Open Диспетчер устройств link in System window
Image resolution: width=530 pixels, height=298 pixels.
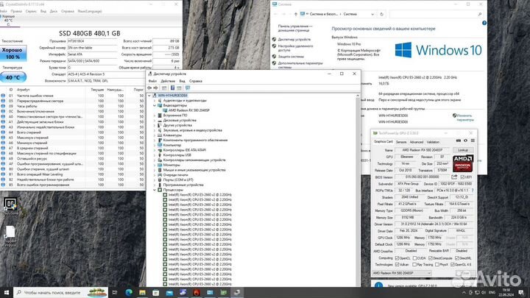click(x=294, y=40)
